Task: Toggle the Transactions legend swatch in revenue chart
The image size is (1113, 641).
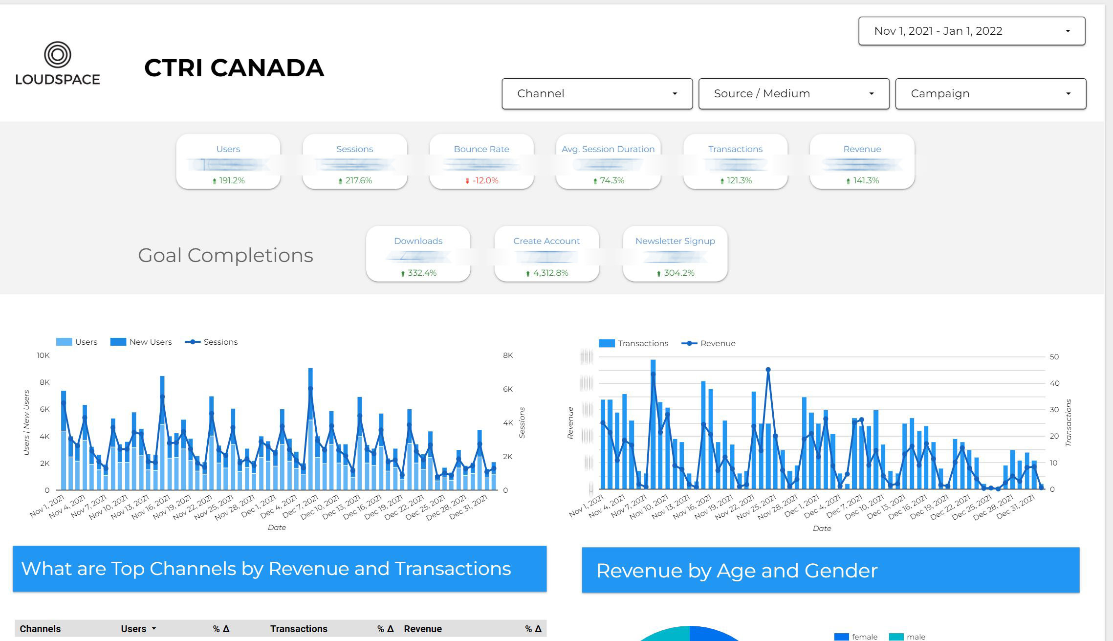Action: [x=607, y=343]
